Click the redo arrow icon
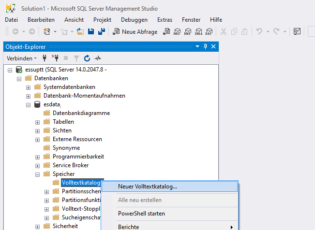The width and height of the screenshot is (315, 230). click(x=276, y=31)
